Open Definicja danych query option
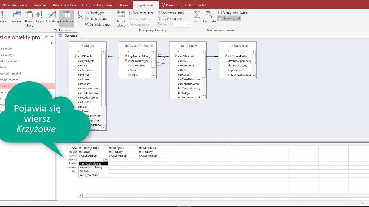 (99, 24)
